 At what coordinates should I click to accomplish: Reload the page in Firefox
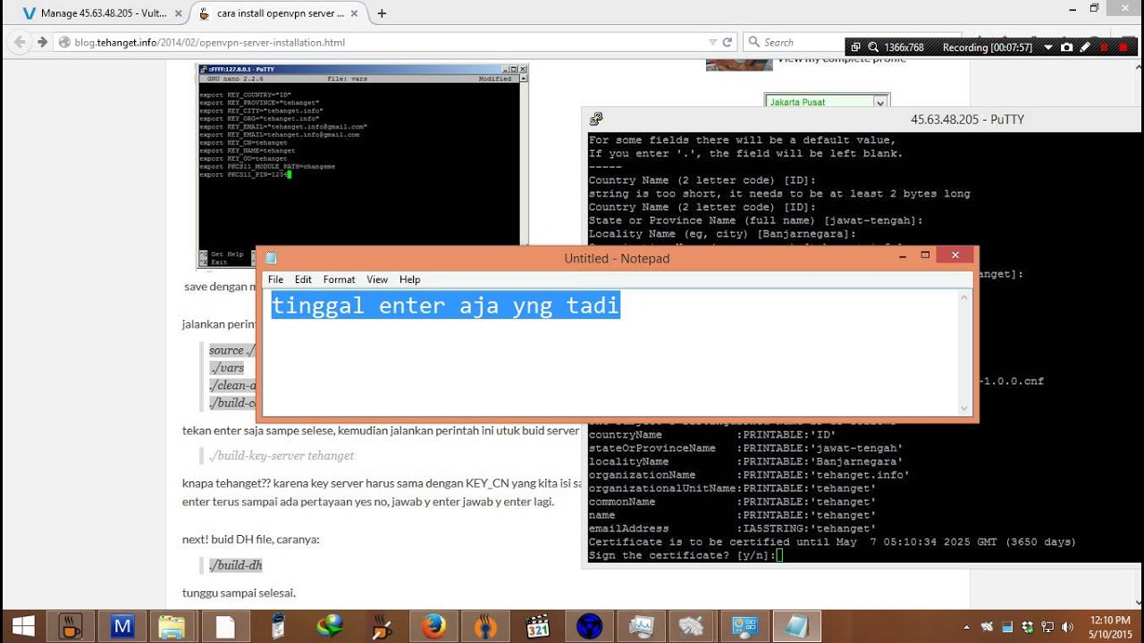[x=728, y=42]
